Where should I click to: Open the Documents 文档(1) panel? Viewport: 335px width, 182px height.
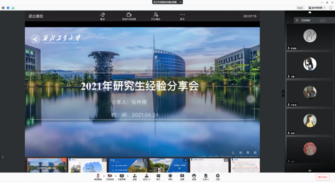pos(206,177)
